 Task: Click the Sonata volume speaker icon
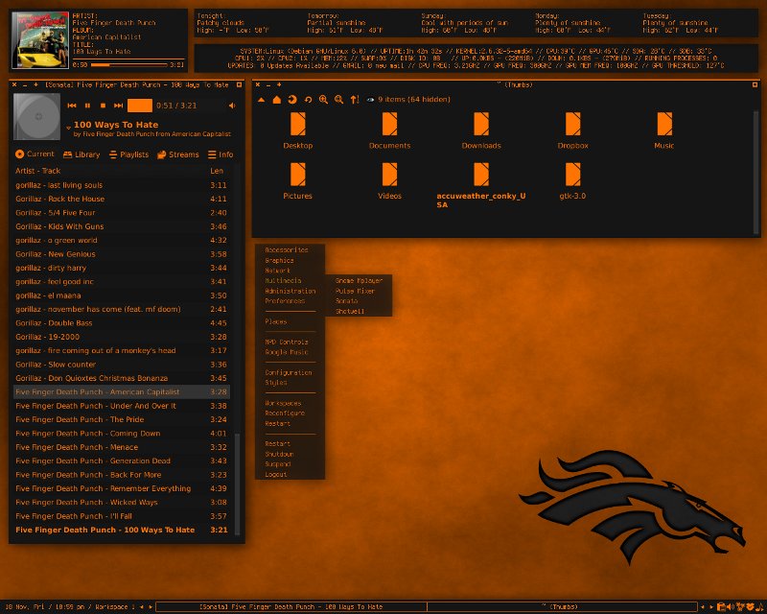232,106
